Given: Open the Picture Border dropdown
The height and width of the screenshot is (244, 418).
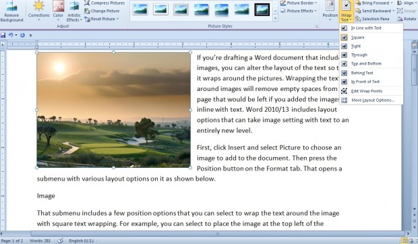Looking at the screenshot, I should click(299, 3).
